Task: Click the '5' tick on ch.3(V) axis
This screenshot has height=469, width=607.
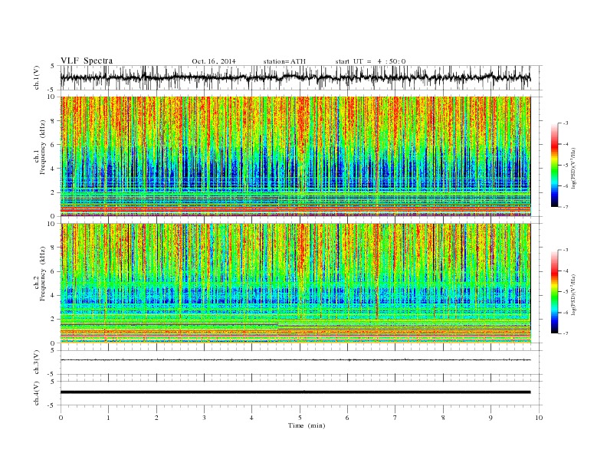Action: (53, 350)
